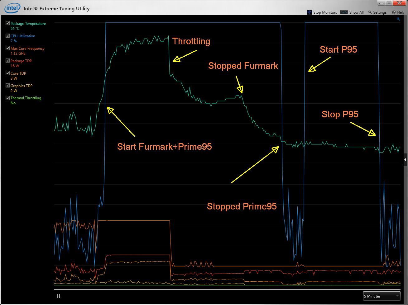Select the Package TDP label
This screenshot has height=305, width=408.
(x=21, y=61)
